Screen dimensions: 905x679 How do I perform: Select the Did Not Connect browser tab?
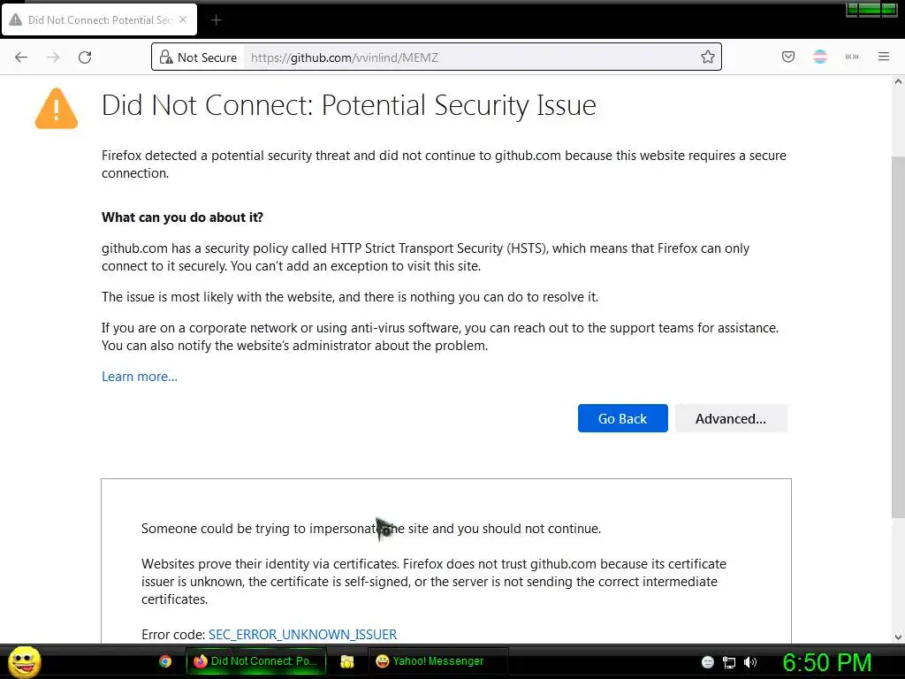click(x=99, y=19)
